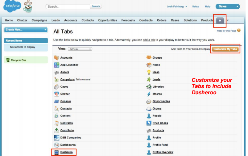Click the Tell me more! link
The image size is (248, 156).
coord(83,80)
